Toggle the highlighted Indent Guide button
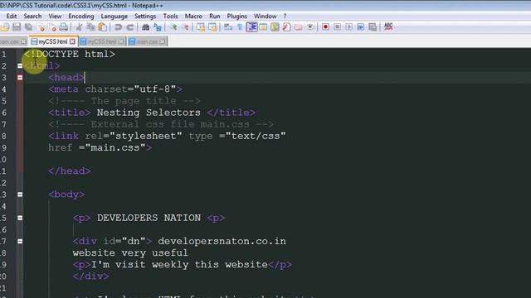531x298 pixels. click(x=251, y=27)
